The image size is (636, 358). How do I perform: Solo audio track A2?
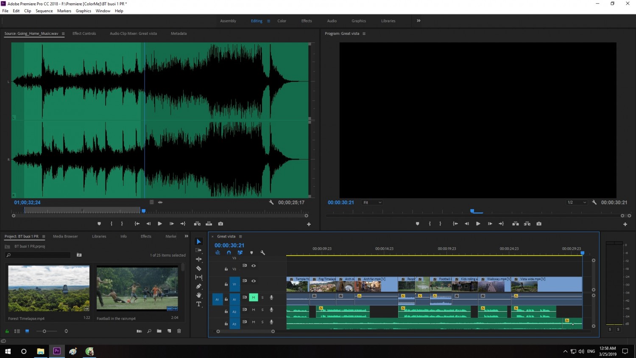262,310
